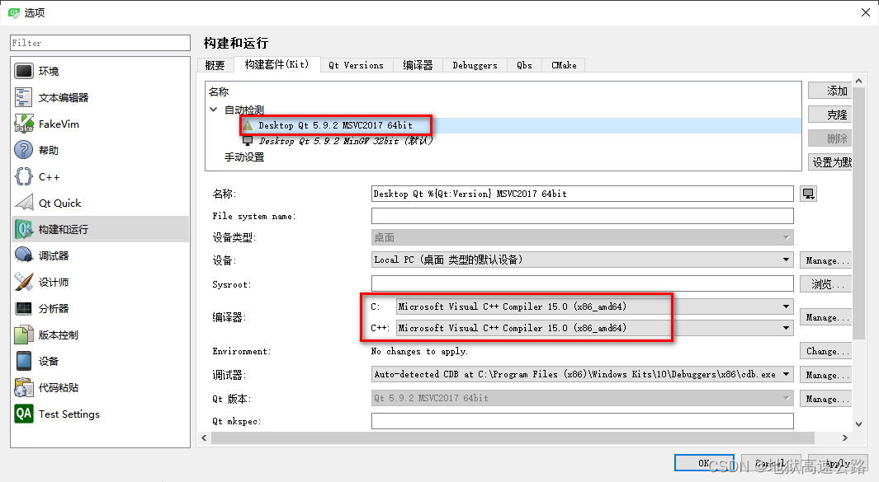
Task: Click the Change button for Environment
Action: pos(825,351)
